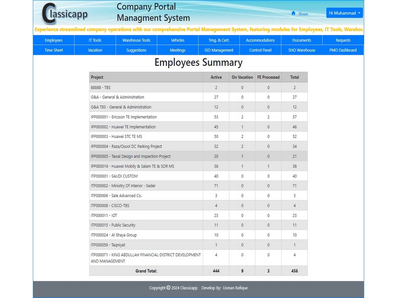The height and width of the screenshot is (298, 397).
Task: Select IPP000016 - Huawei Mobily & Salam row
Action: click(x=198, y=166)
